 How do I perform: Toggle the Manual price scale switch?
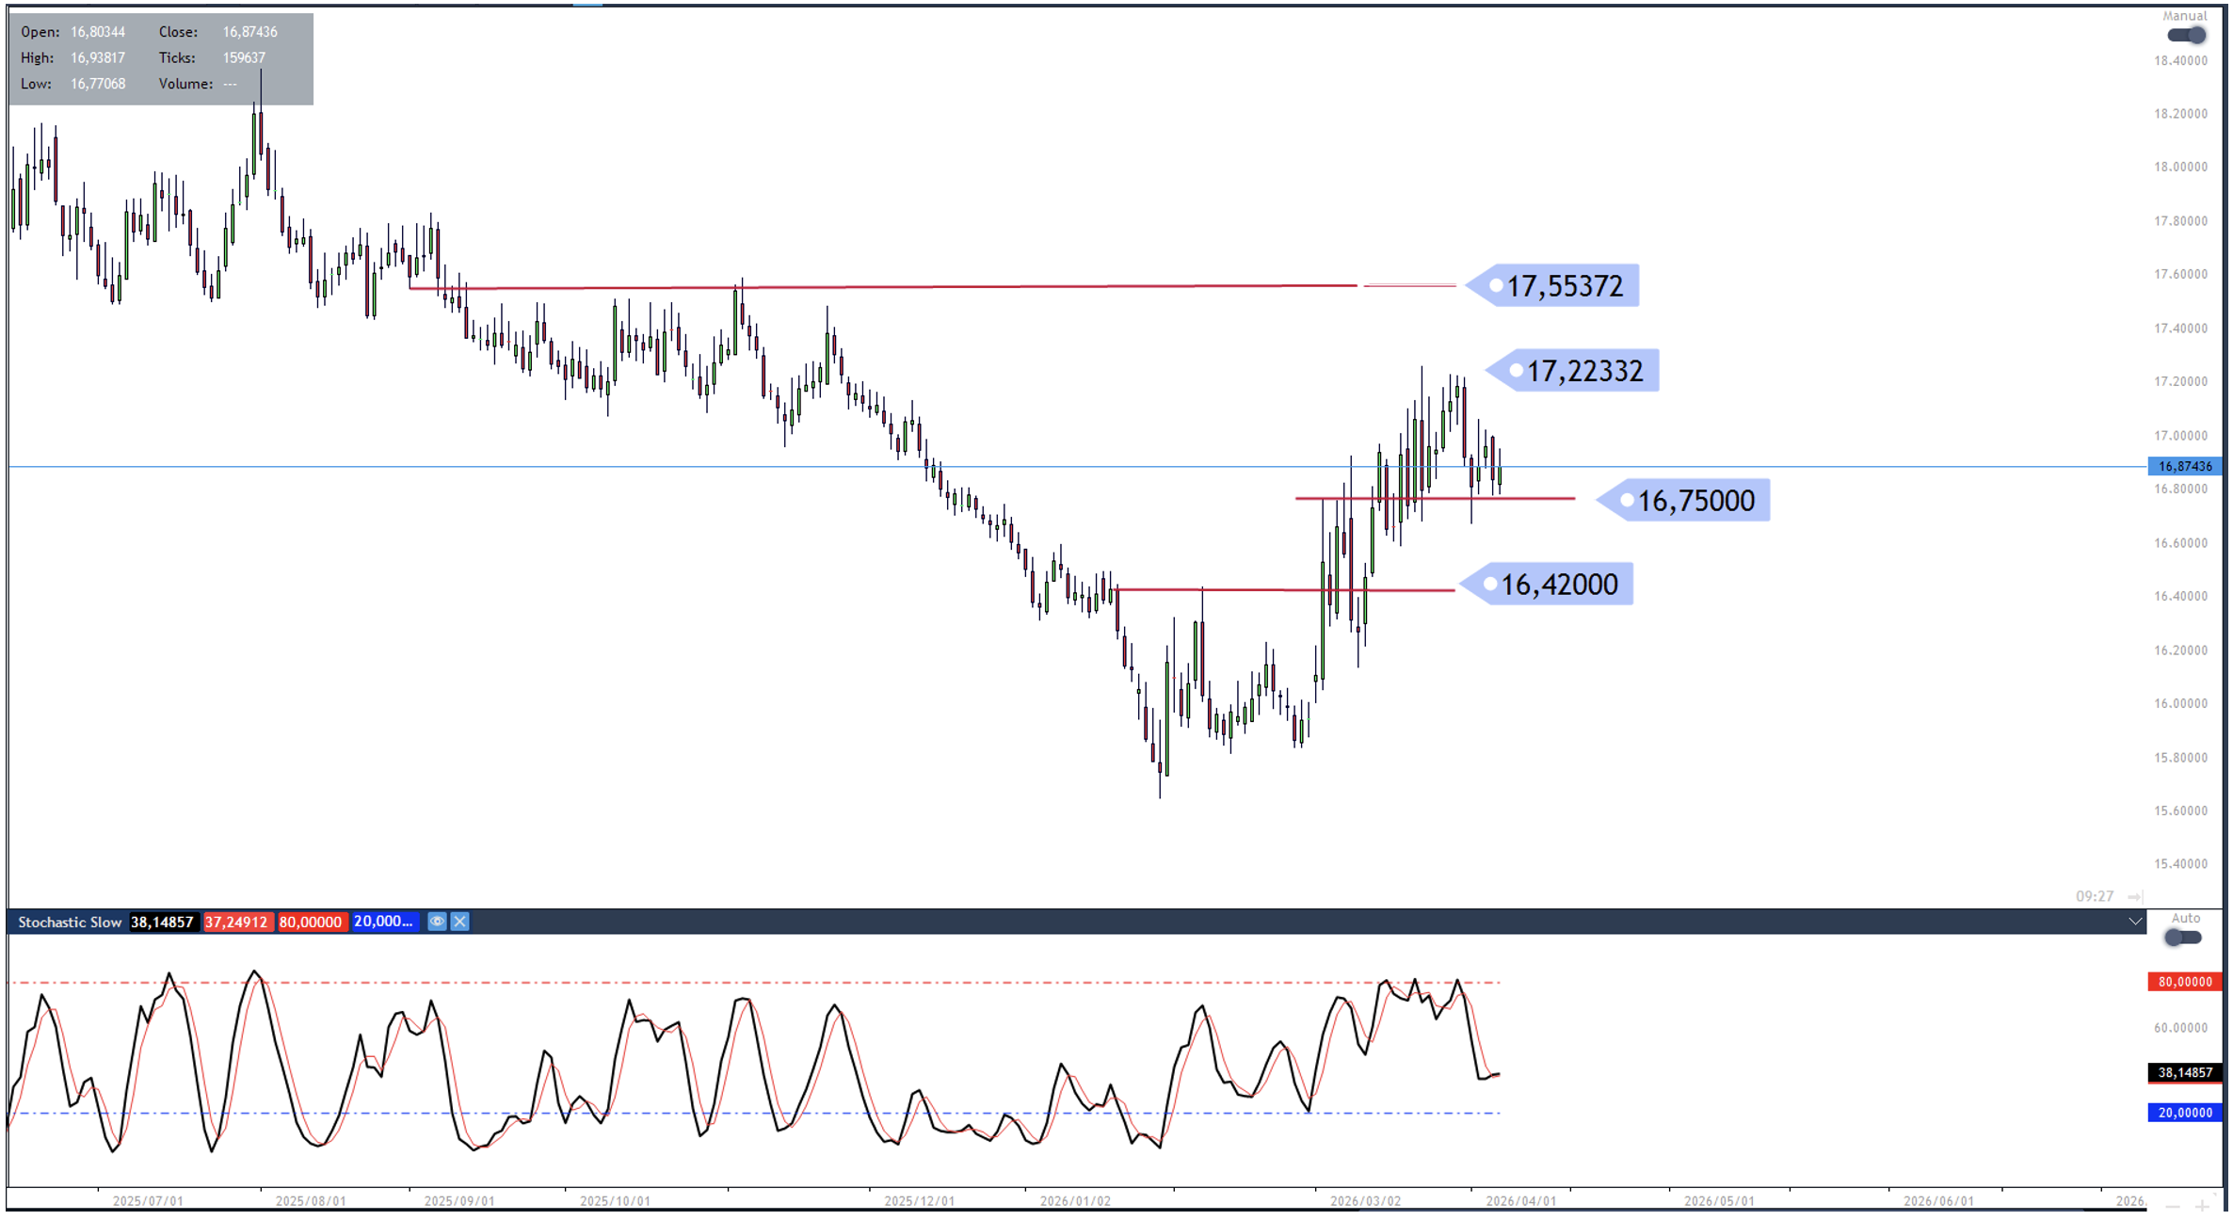point(2185,36)
